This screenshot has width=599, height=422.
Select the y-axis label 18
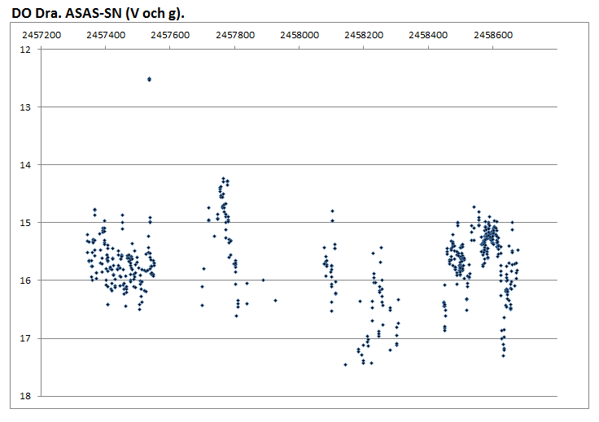(x=24, y=396)
